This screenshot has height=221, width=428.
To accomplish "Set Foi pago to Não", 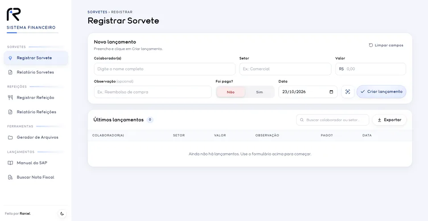I will [x=230, y=92].
